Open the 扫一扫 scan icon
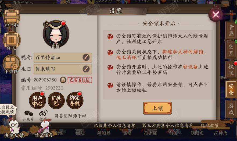Viewport: 237px width, 141px height. [11, 18]
